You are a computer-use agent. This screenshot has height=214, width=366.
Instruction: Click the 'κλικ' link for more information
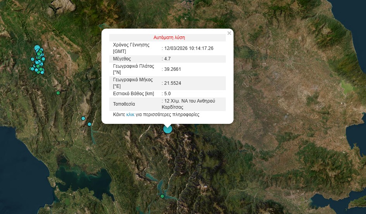130,115
